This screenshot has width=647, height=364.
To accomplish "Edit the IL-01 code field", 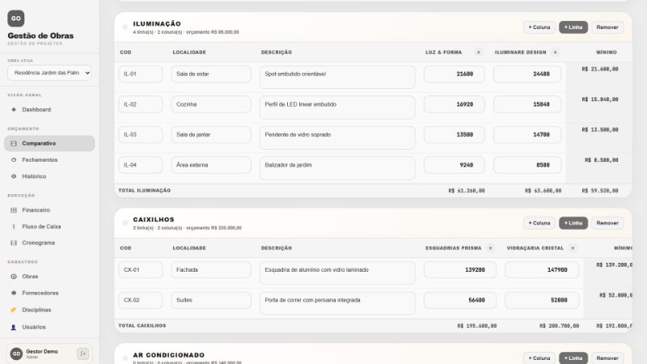I will click(x=140, y=74).
